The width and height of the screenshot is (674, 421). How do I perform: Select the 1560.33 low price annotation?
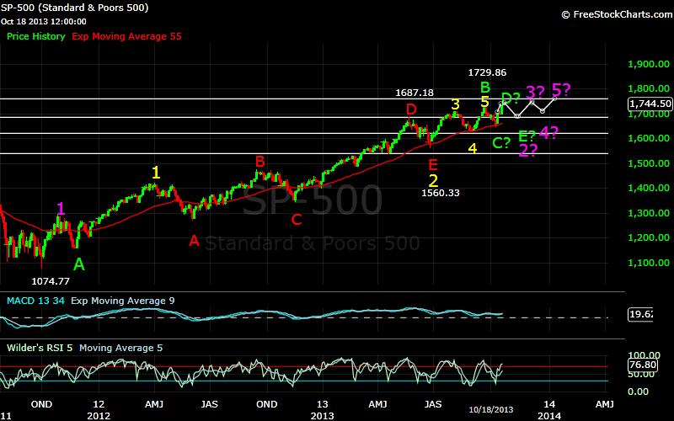pyautogui.click(x=440, y=193)
